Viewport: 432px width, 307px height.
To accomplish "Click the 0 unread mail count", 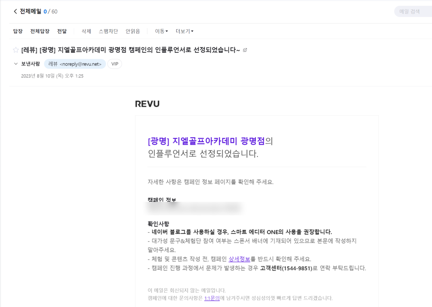I will 45,12.
